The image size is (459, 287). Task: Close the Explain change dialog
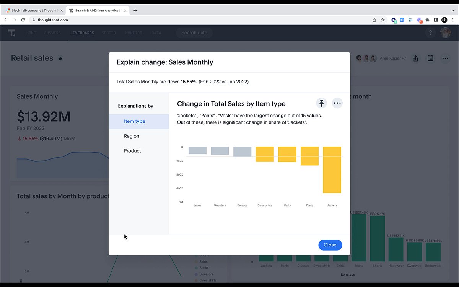click(x=330, y=245)
